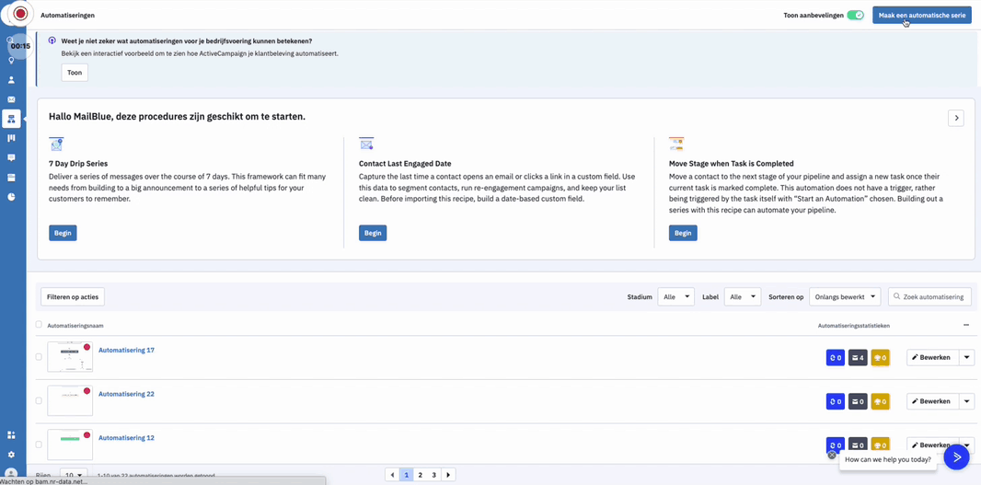Screen dimensions: 981x485
Task: Click the three-dots column options icon
Action: point(967,325)
